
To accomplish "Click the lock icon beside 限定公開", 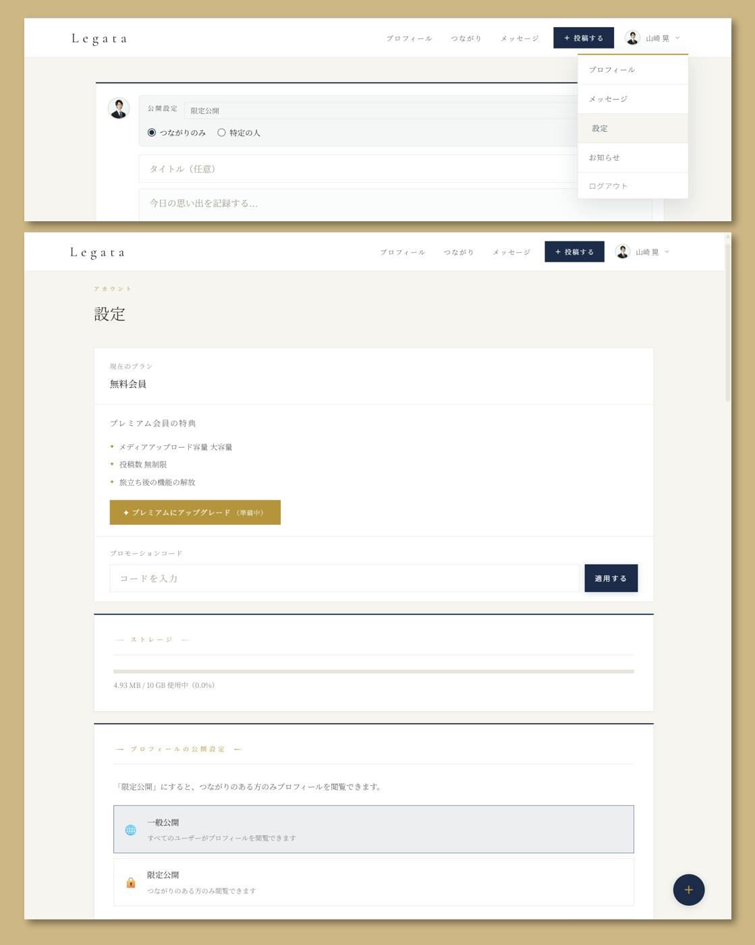I will coord(131,882).
